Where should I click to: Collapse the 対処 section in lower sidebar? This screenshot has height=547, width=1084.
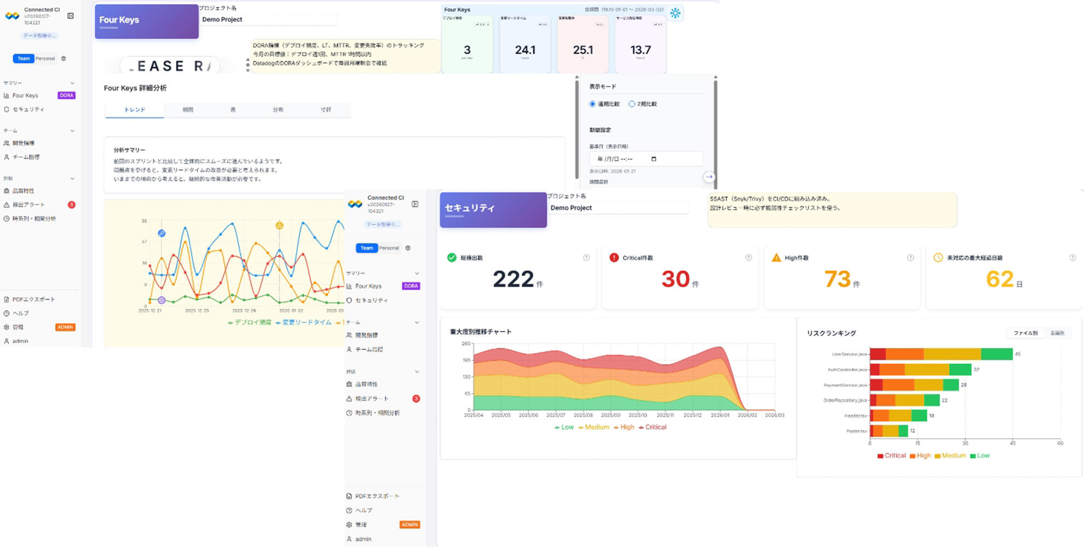click(x=417, y=372)
